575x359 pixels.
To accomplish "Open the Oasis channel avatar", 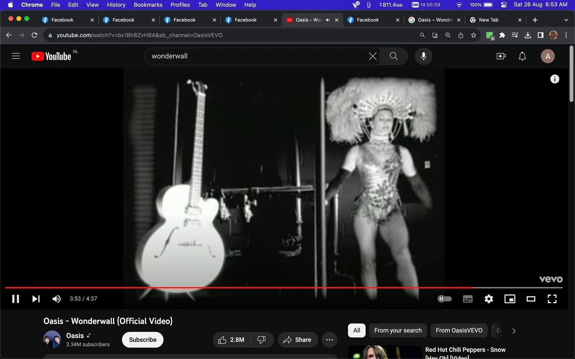I will [x=52, y=340].
